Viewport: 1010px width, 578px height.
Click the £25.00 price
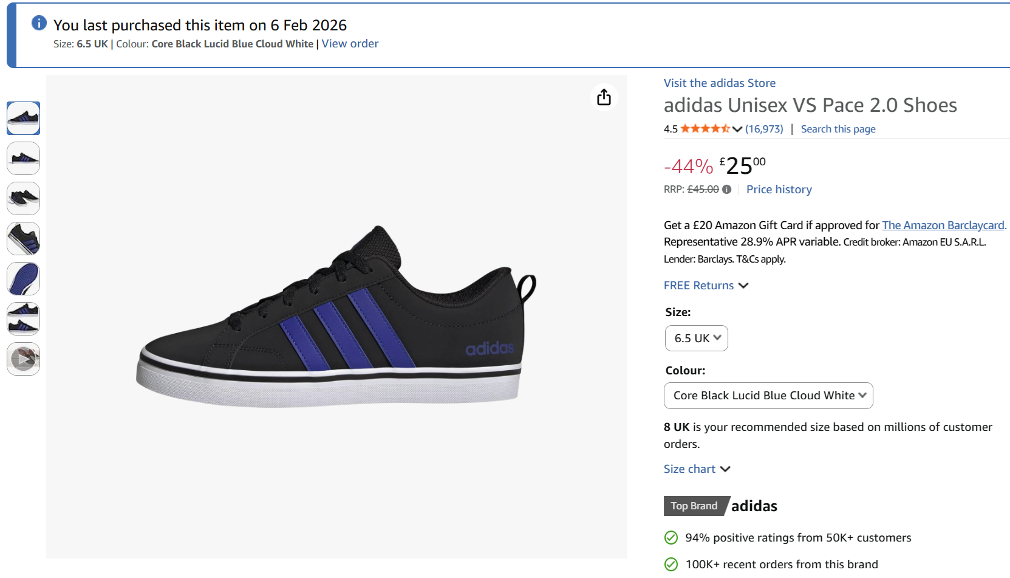(x=742, y=165)
